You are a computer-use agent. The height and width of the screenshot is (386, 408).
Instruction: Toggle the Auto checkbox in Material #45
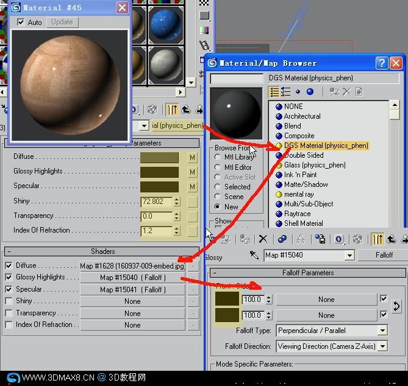tap(21, 22)
